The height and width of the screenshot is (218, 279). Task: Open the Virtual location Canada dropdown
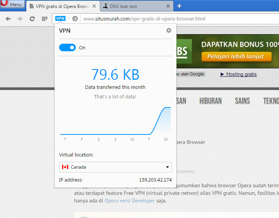(x=115, y=167)
